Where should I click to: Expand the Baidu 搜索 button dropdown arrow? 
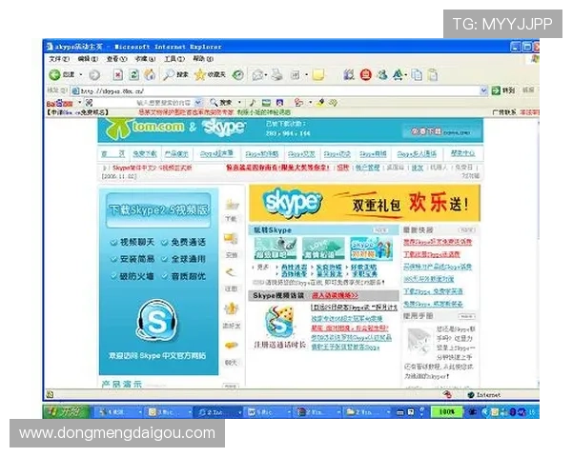[x=239, y=103]
